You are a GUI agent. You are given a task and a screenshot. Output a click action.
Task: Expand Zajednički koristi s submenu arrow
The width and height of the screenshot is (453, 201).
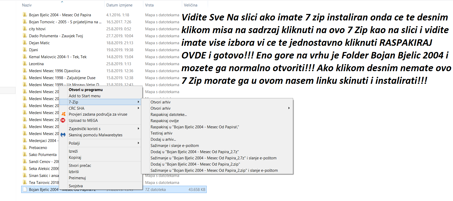[x=138, y=129]
